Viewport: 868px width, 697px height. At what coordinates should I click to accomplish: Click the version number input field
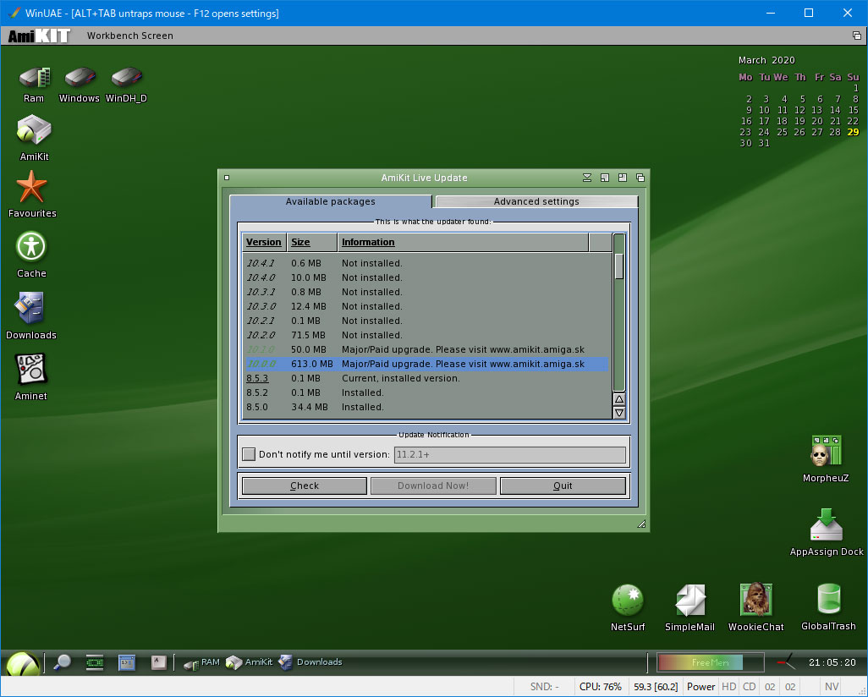point(510,454)
